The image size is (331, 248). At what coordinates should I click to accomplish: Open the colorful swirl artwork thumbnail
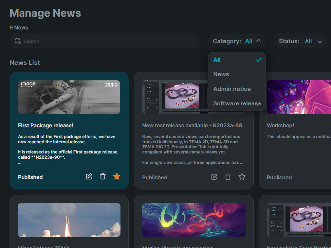[194, 220]
